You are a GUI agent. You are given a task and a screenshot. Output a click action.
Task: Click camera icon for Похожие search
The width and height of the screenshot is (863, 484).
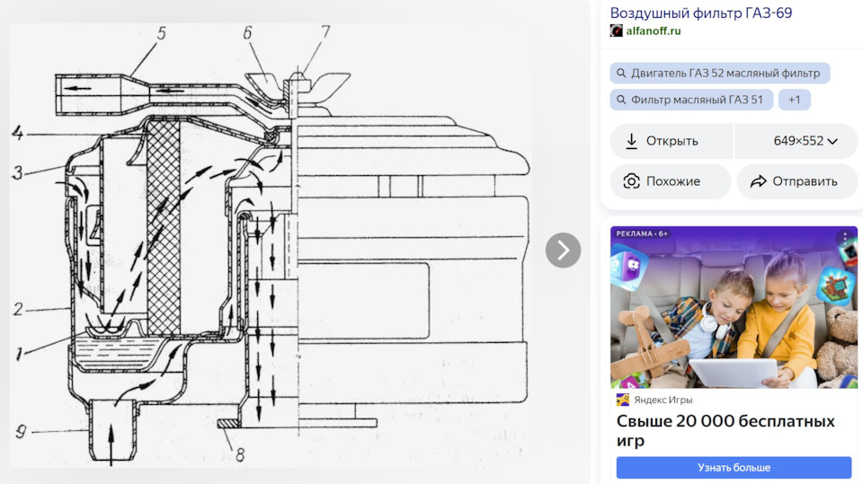click(x=631, y=181)
